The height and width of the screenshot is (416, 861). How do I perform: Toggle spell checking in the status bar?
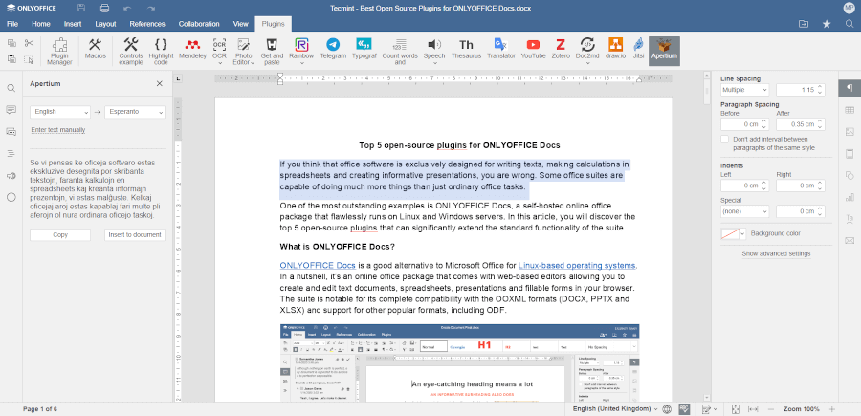tap(684, 409)
